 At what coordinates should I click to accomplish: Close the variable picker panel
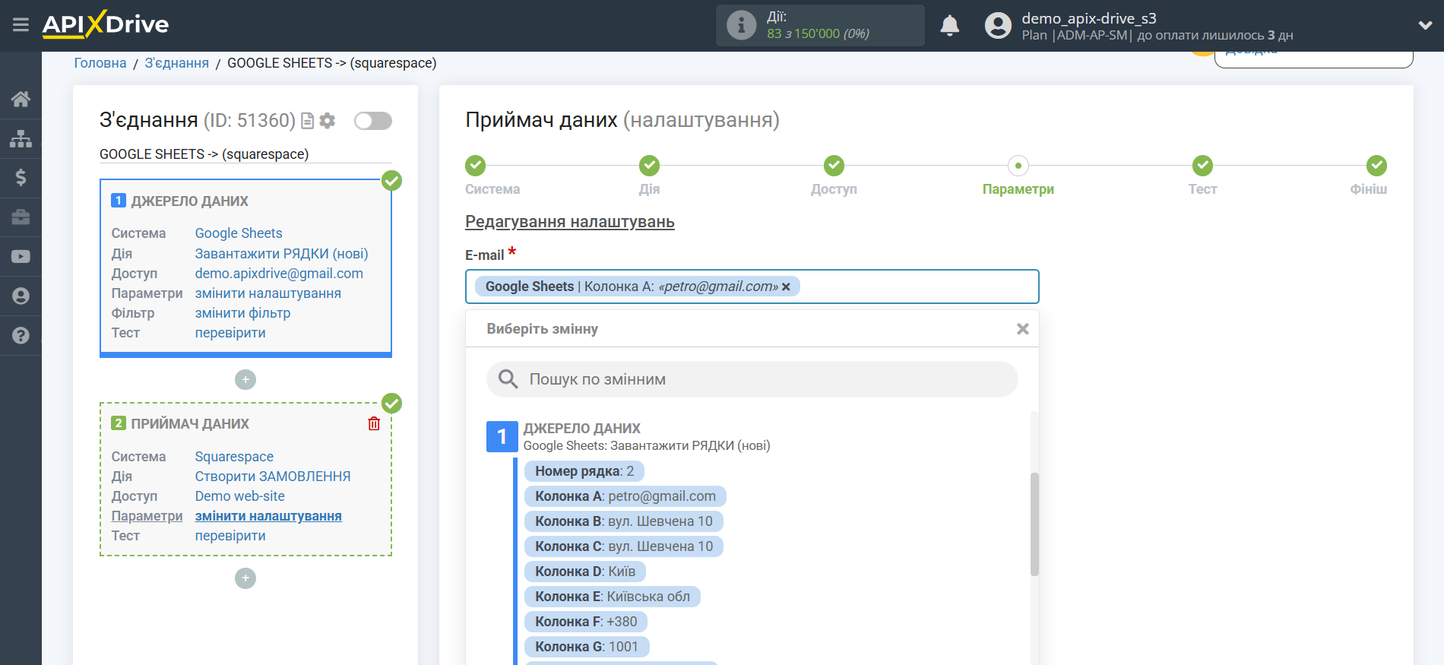1023,329
